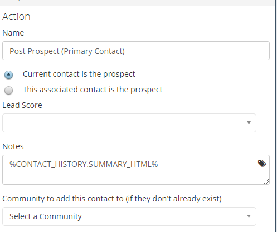277x232 pixels.
Task: Open the Lead Score dropdown
Action: [x=129, y=123]
